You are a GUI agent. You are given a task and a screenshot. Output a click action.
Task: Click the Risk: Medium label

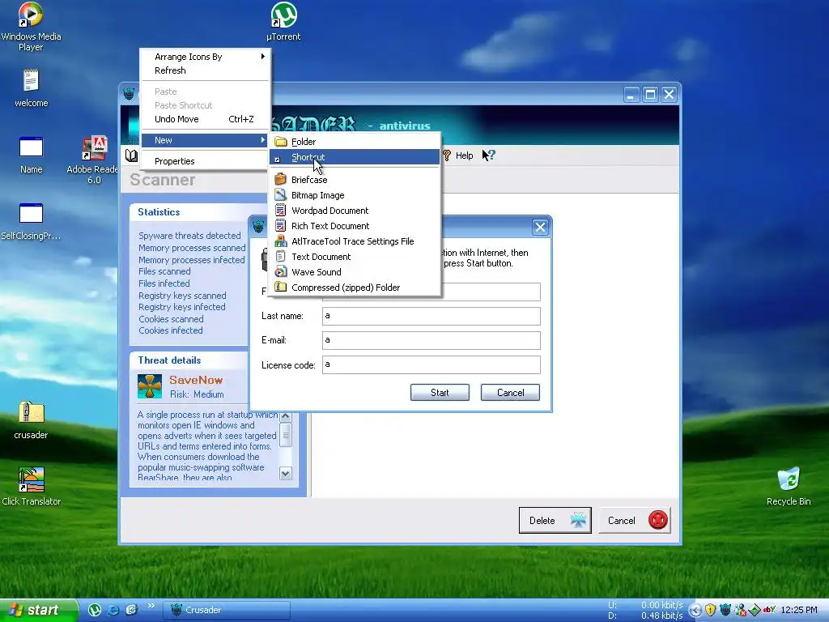pos(197,394)
